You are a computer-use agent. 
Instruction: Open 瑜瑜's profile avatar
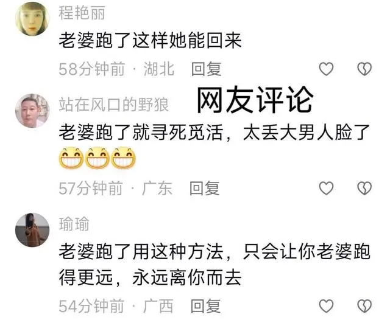[x=32, y=230]
